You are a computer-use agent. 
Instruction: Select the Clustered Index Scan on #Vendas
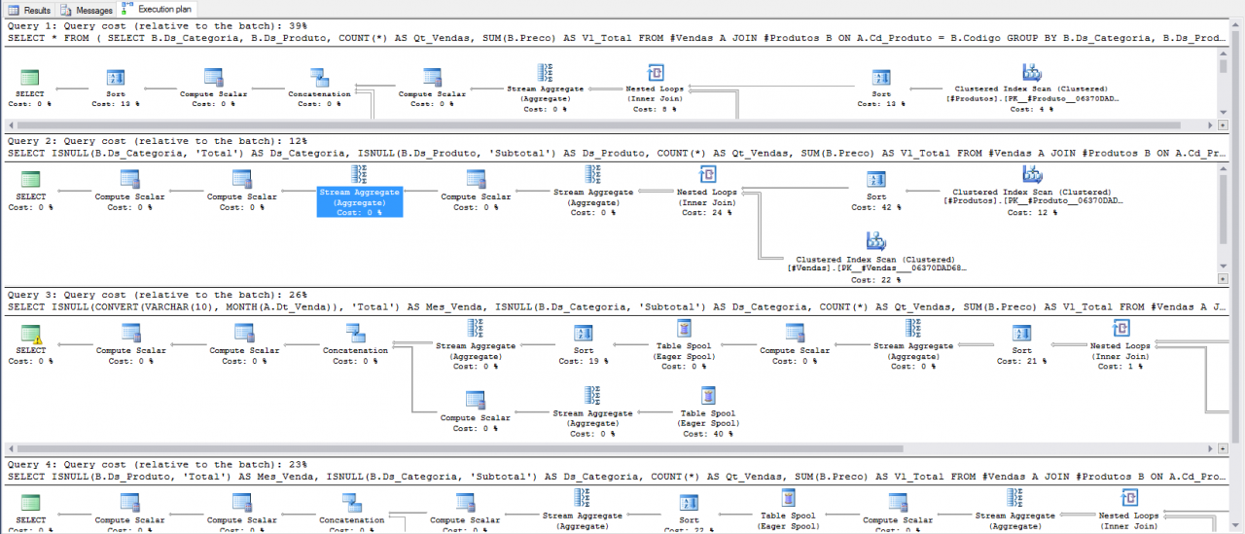click(x=874, y=242)
